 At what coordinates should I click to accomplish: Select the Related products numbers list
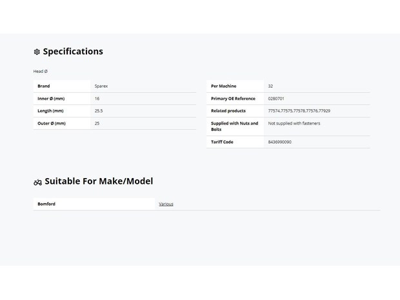tap(299, 111)
